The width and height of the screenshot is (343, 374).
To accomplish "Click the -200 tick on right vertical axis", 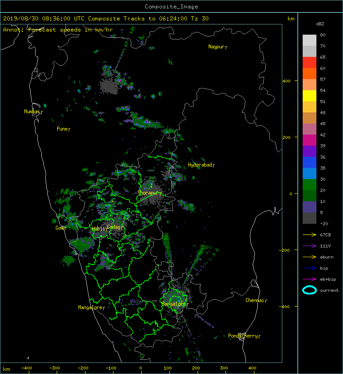I will click(285, 250).
